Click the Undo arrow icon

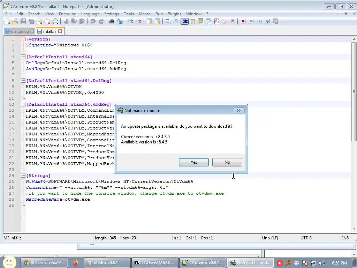tap(93, 21)
